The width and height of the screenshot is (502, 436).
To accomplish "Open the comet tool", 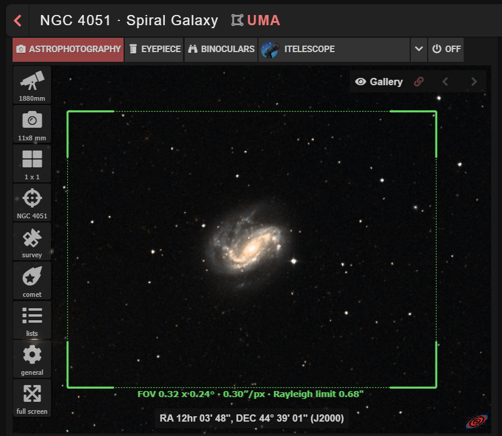I will (32, 281).
